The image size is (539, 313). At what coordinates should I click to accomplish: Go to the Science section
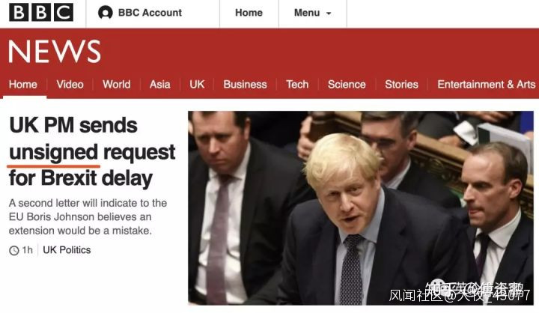click(347, 85)
